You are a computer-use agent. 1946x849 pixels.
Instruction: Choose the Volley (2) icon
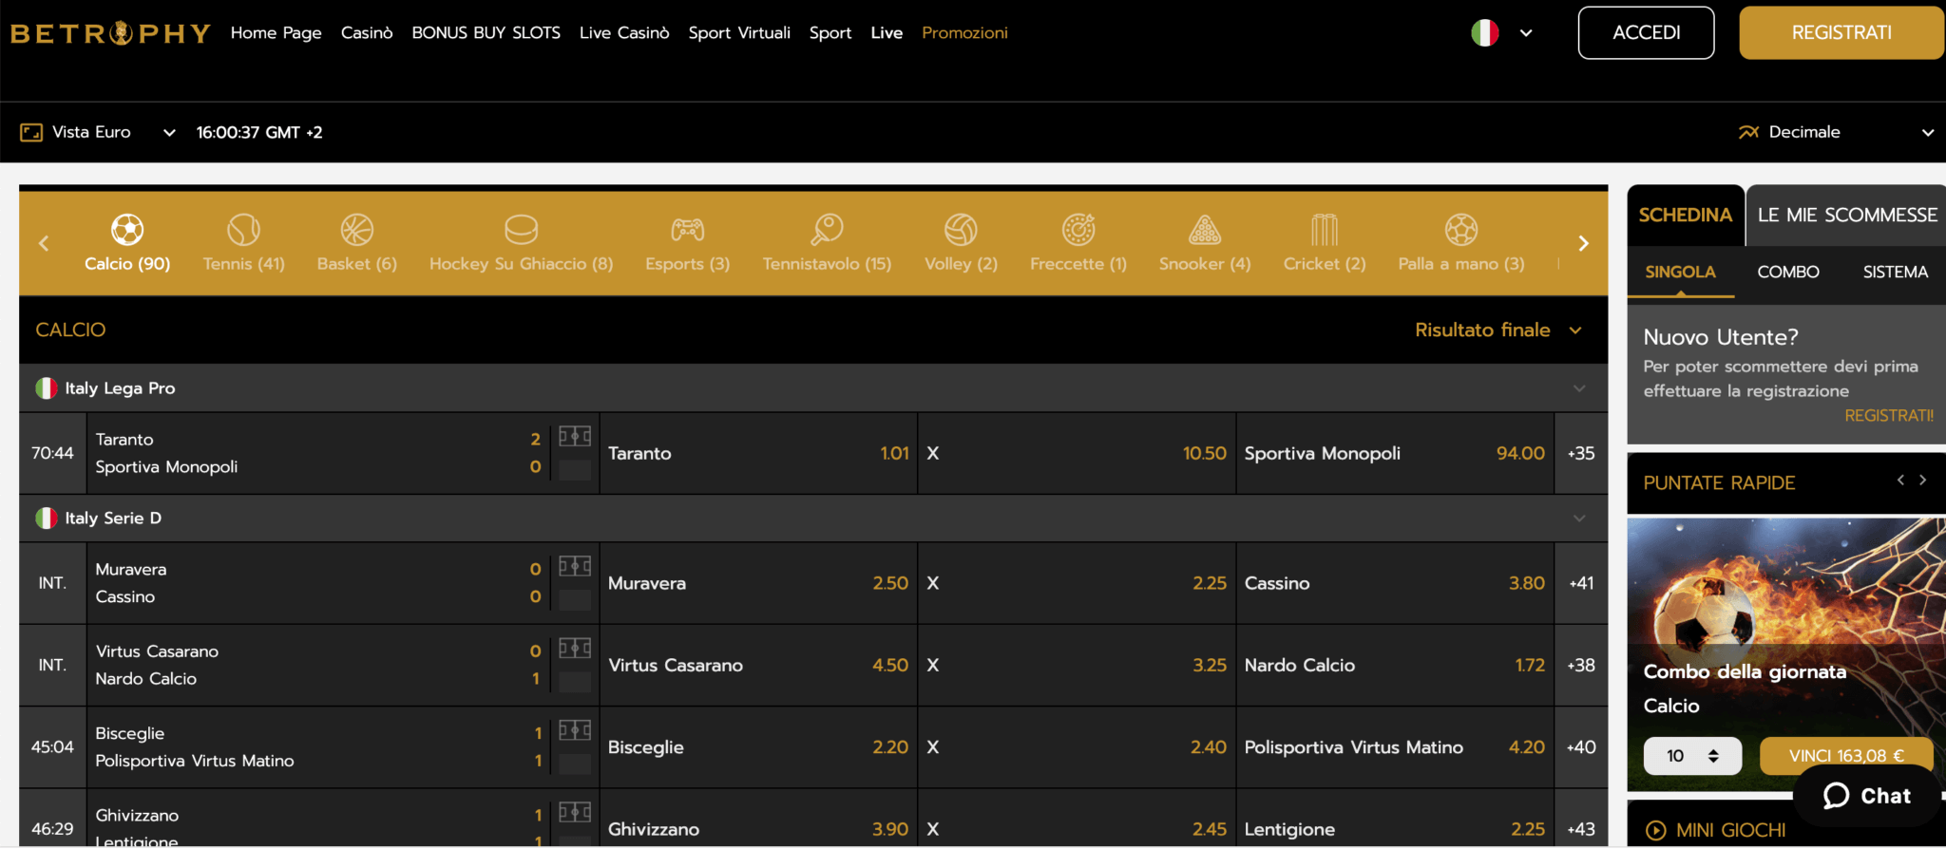(961, 229)
